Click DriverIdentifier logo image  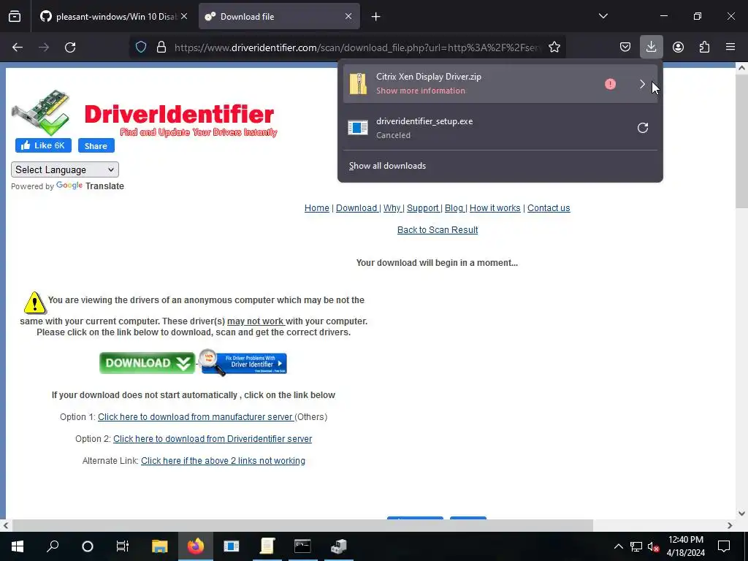click(x=145, y=113)
